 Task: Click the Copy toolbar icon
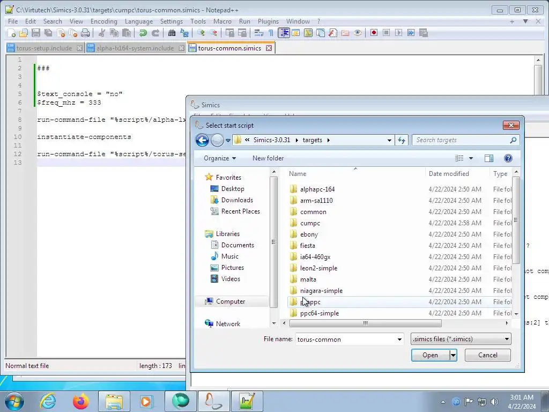pyautogui.click(x=114, y=33)
